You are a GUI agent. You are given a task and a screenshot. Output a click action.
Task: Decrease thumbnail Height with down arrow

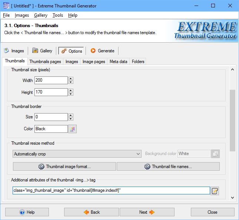70,94
